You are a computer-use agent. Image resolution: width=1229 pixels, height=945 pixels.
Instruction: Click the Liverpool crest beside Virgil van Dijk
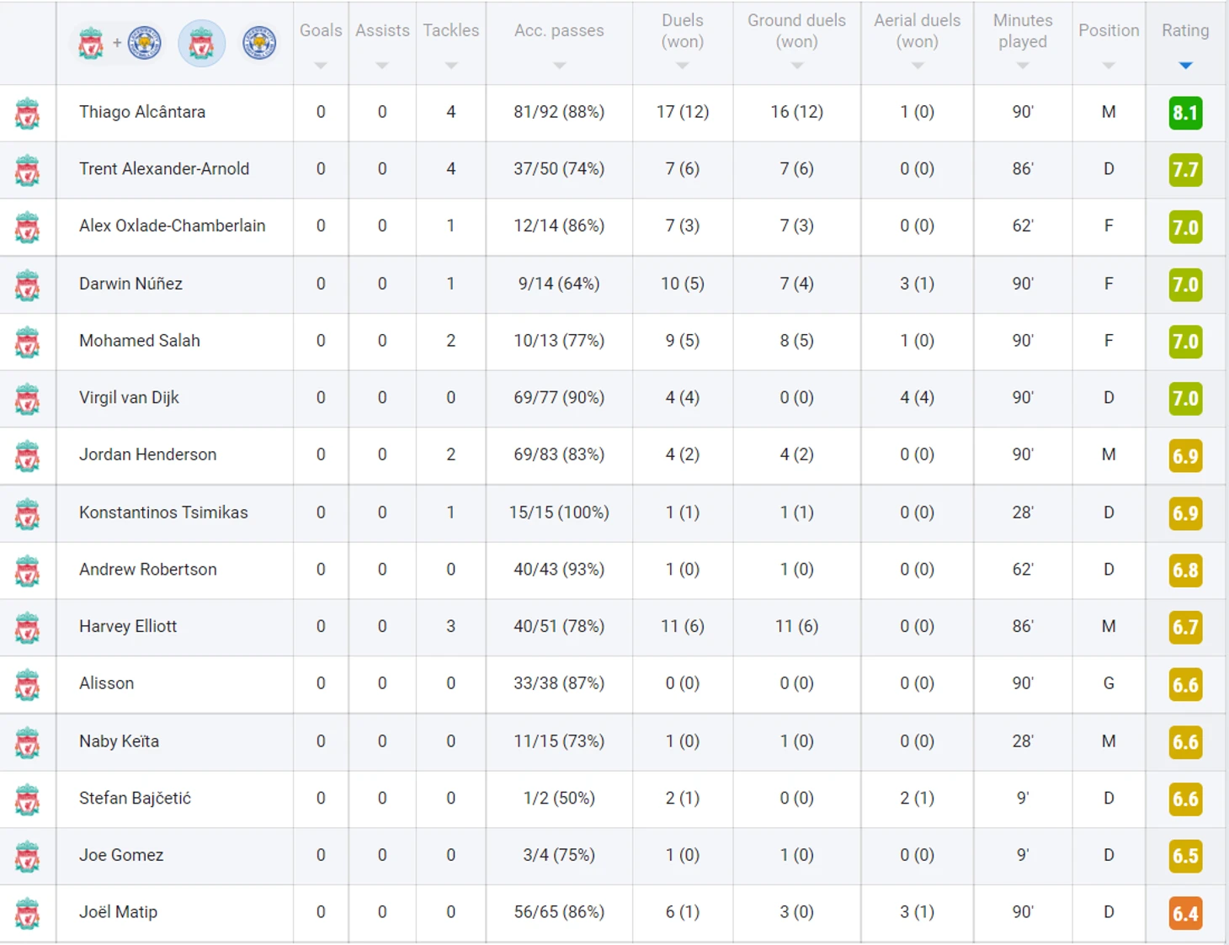point(28,399)
